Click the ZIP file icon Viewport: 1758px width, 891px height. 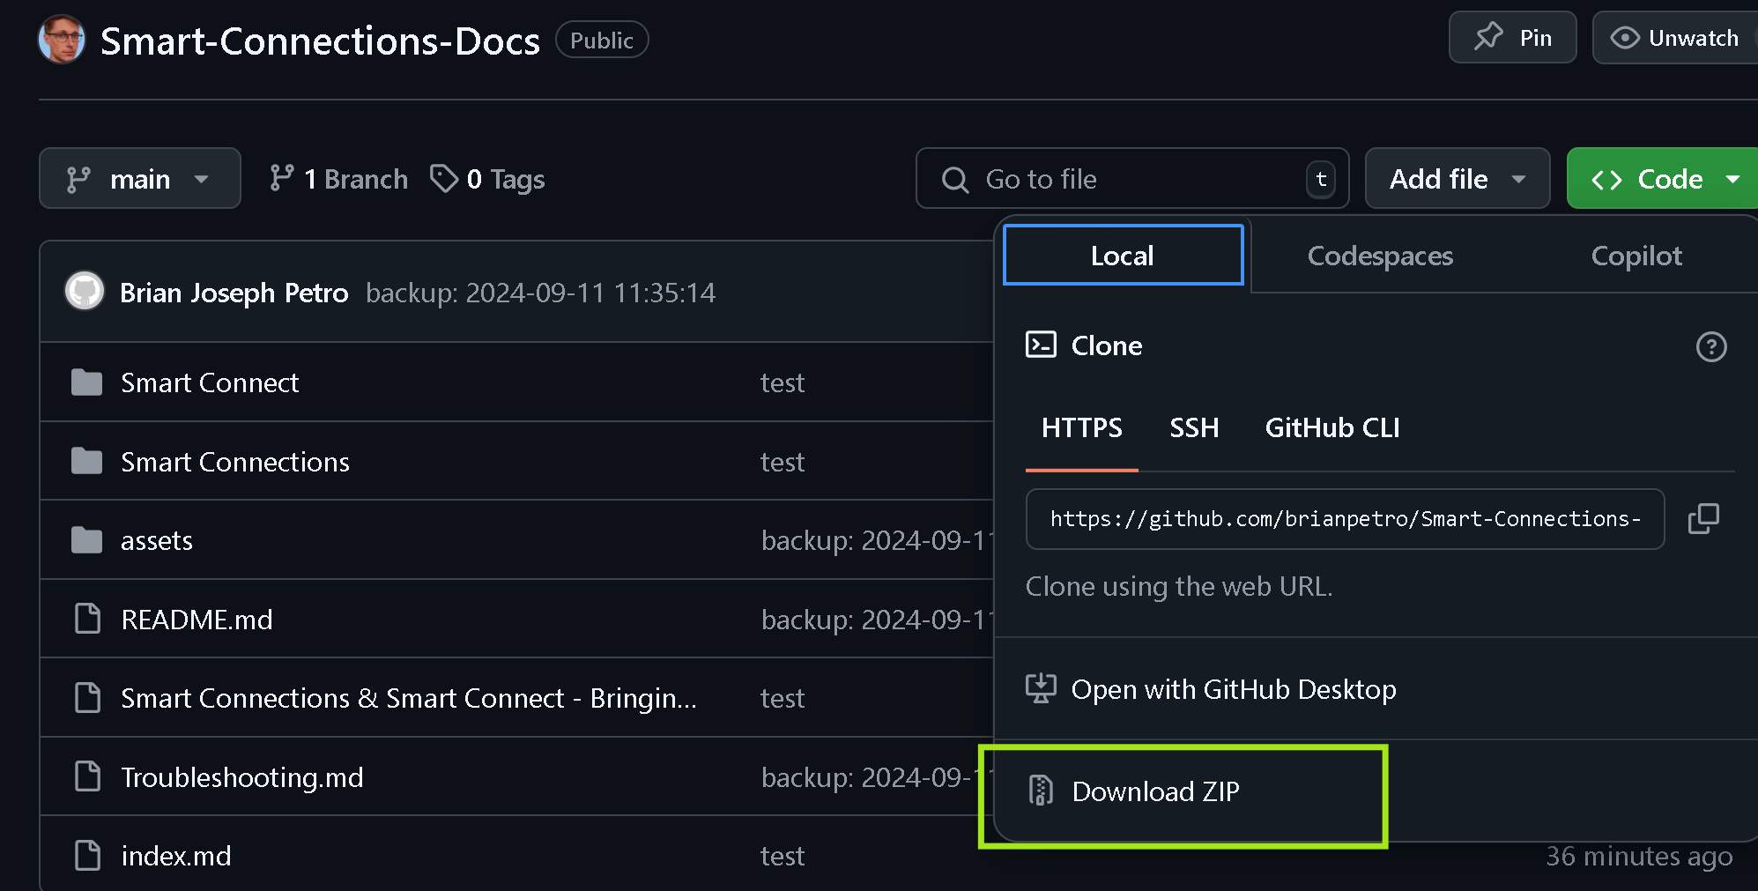(1041, 791)
